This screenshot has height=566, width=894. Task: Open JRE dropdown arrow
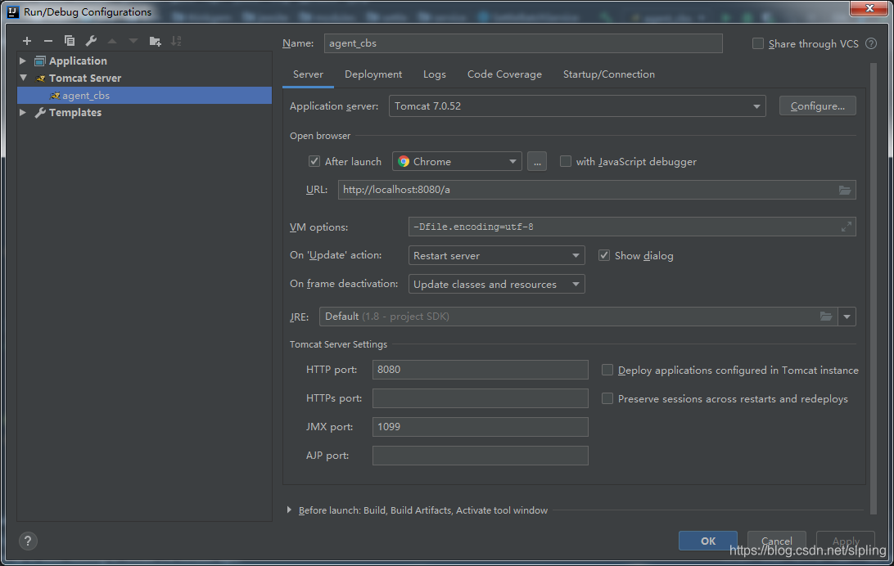(x=847, y=317)
